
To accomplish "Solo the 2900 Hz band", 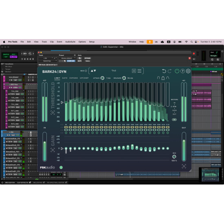I will point(132,127).
